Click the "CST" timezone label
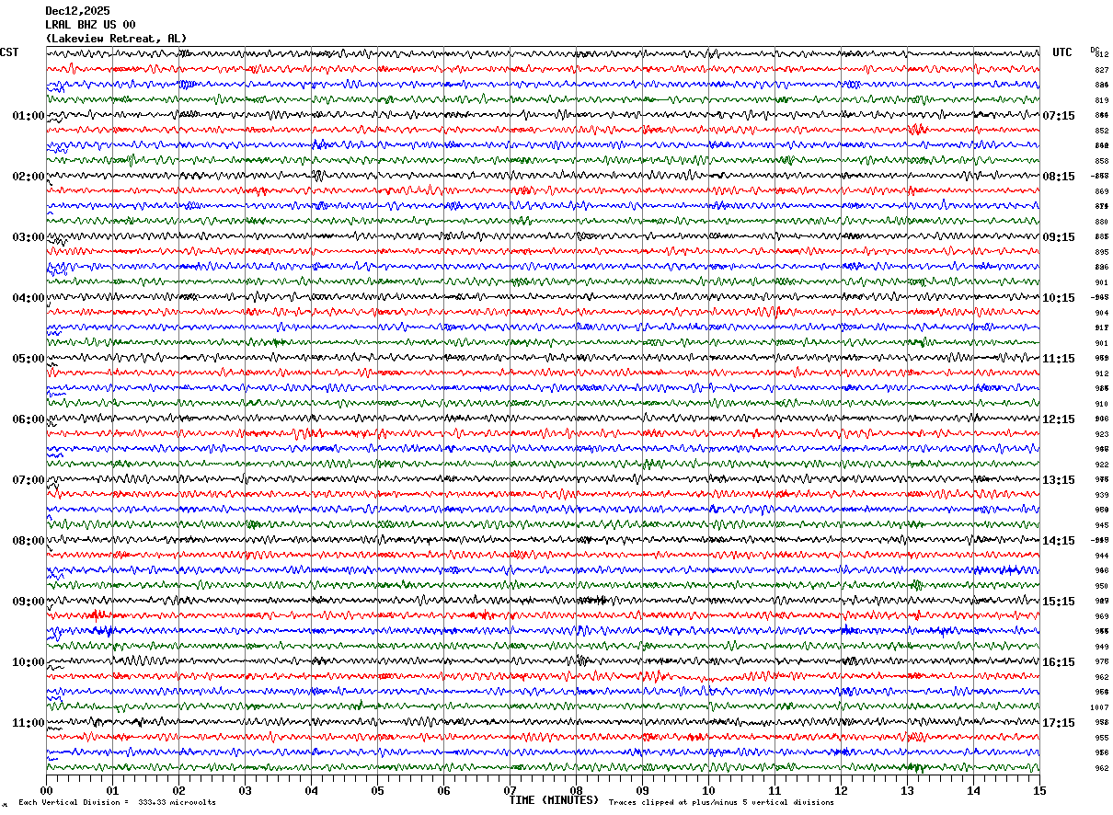Viewport: 1113px width, 815px height. (x=9, y=52)
